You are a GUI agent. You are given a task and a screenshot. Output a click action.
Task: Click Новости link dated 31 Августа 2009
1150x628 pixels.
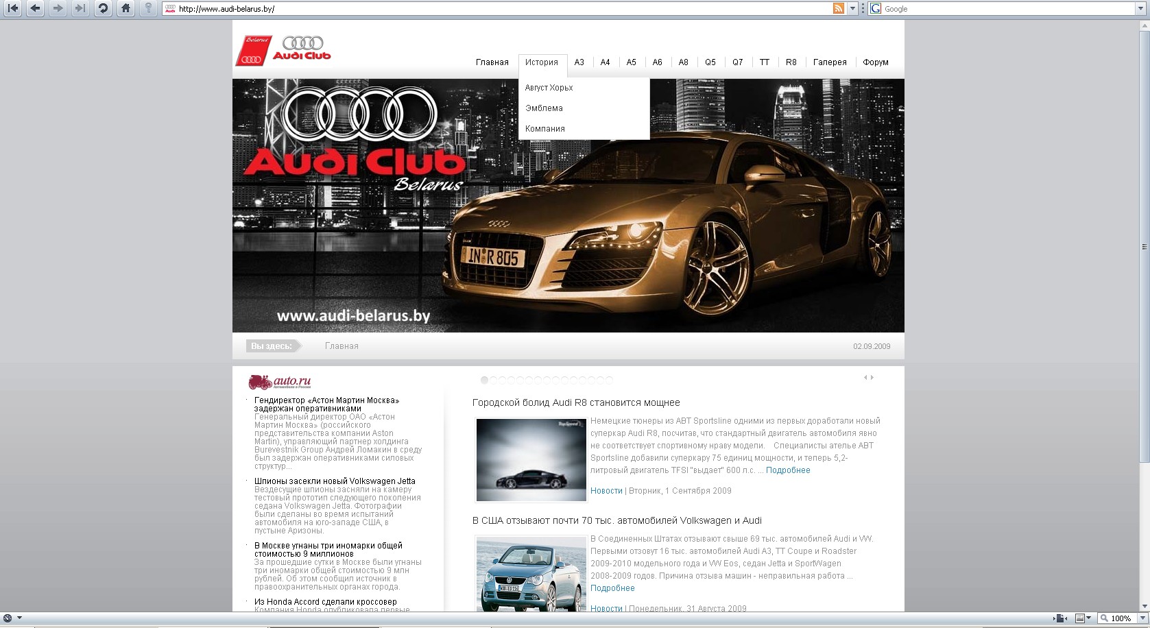(606, 609)
